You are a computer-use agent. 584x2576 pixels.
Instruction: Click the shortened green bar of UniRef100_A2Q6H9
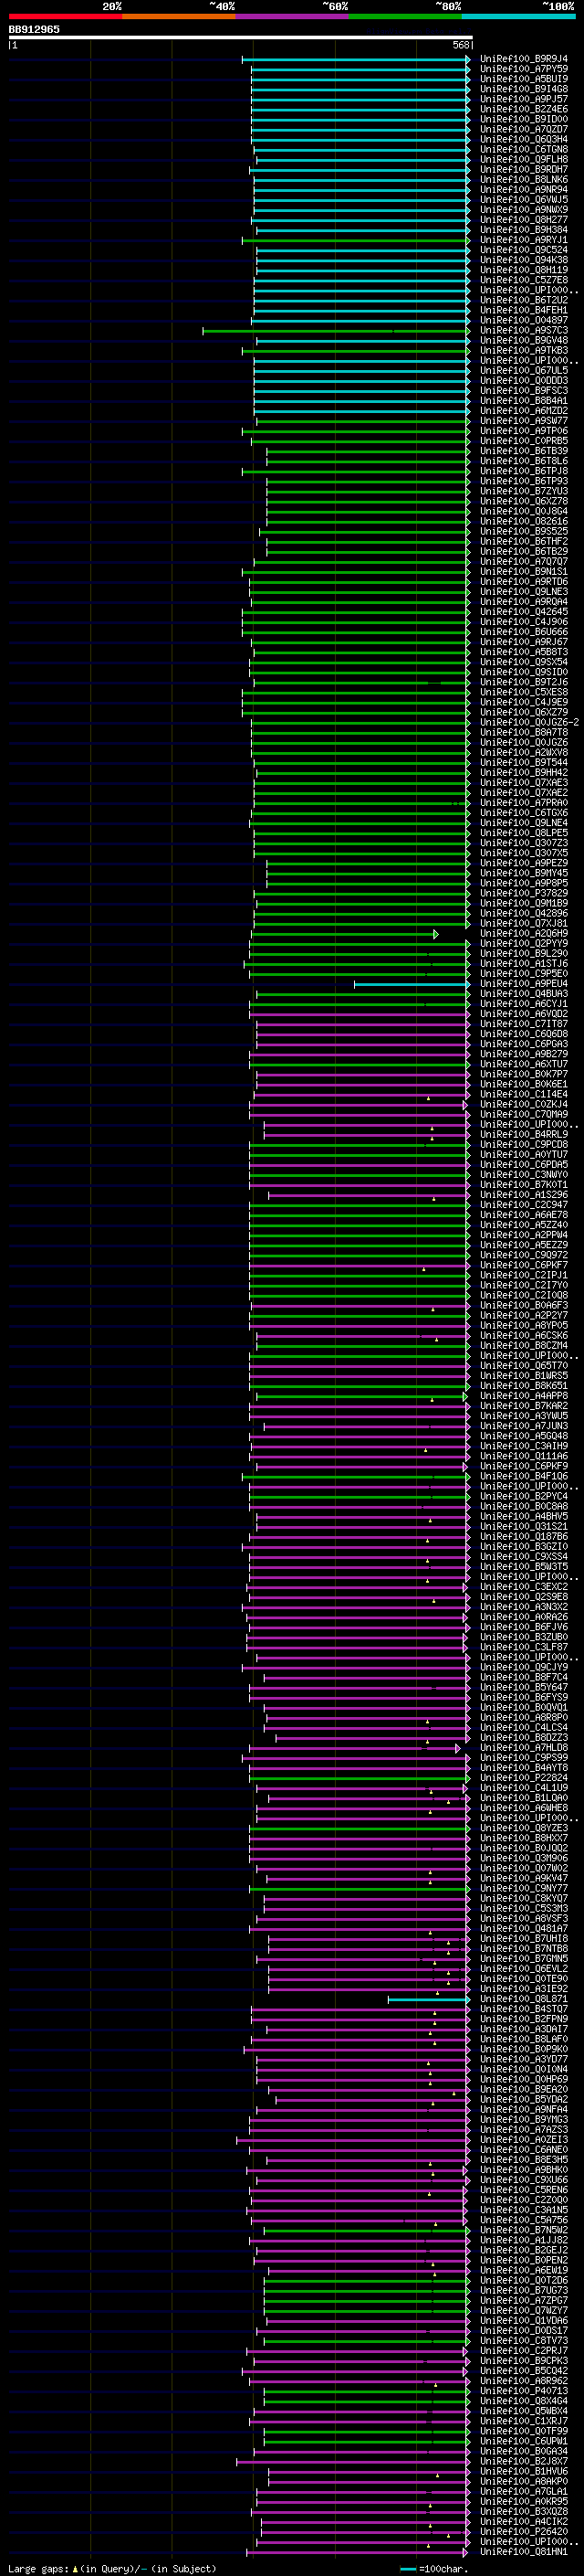pos(344,934)
